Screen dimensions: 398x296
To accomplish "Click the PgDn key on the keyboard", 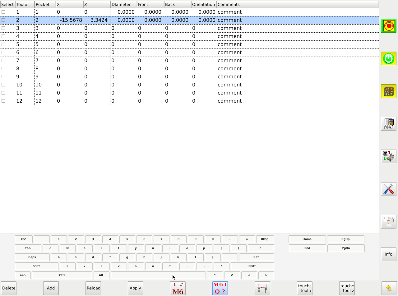I will [x=346, y=248].
